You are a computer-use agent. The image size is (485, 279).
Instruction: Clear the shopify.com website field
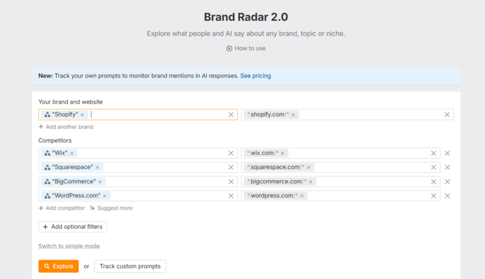pos(447,115)
